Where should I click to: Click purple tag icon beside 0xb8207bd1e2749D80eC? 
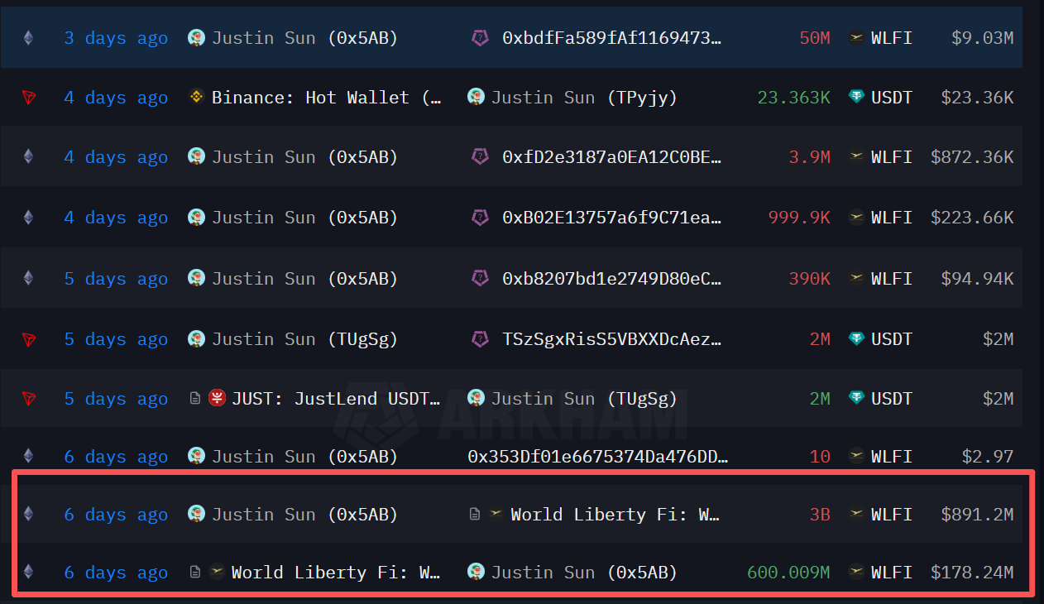pyautogui.click(x=480, y=279)
